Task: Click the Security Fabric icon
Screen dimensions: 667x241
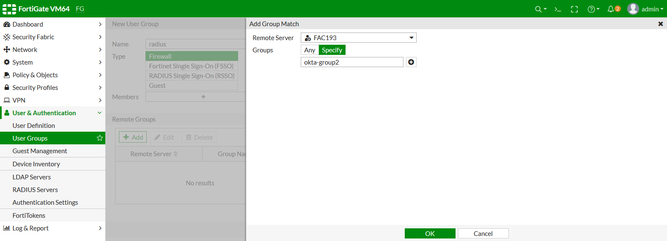Action: [x=7, y=37]
